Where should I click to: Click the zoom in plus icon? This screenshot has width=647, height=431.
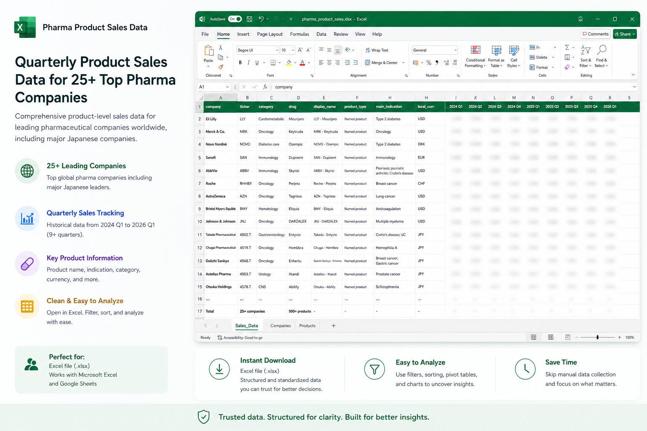pyautogui.click(x=620, y=337)
